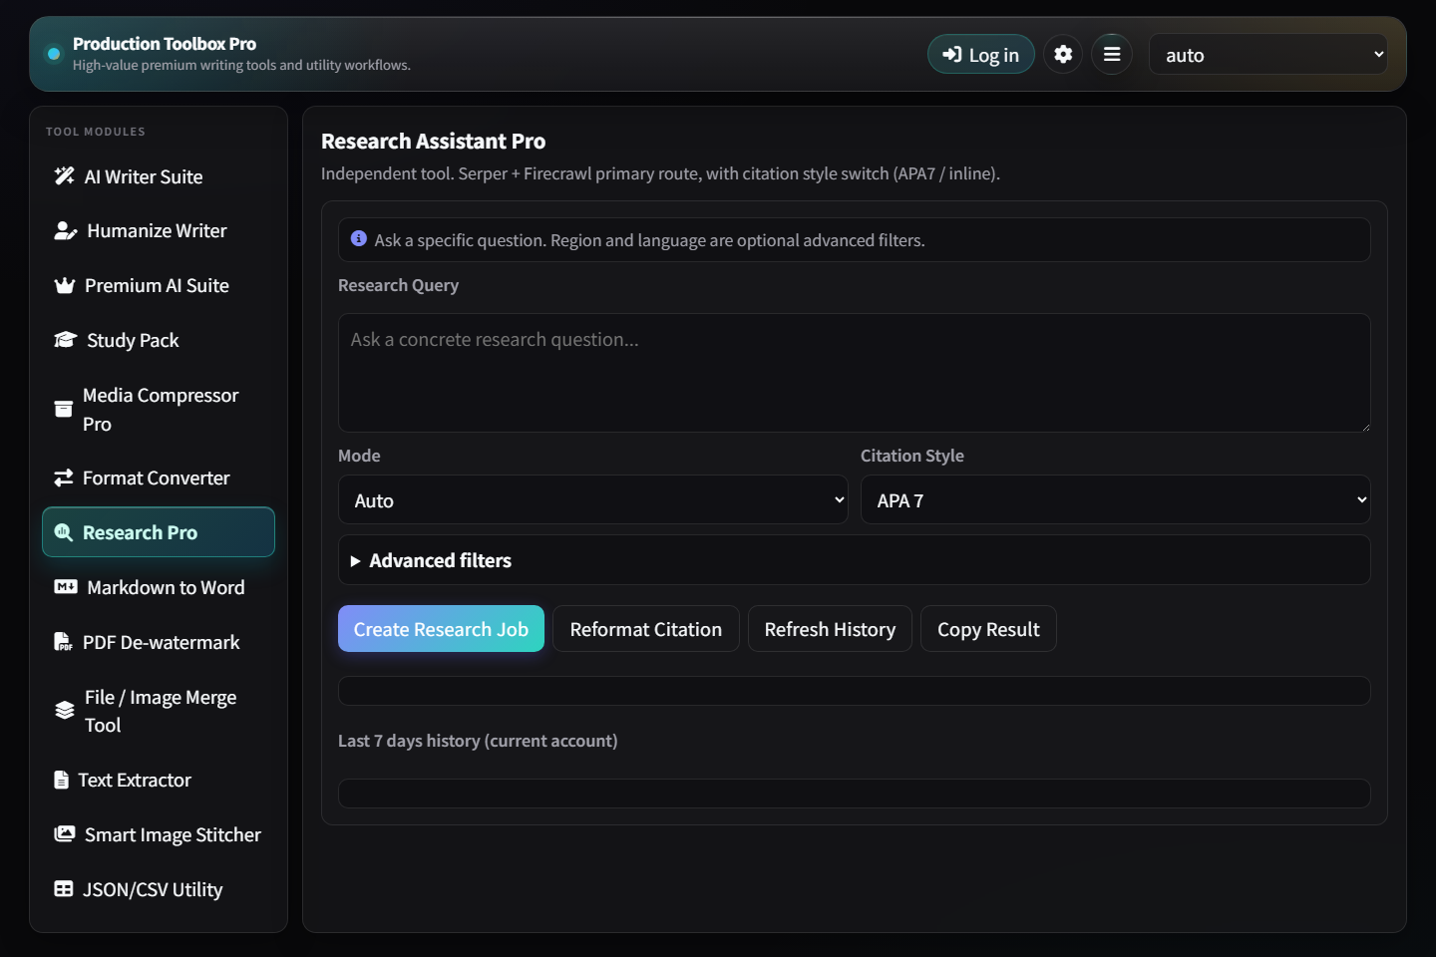Click the Text Extractor document icon
Screen dimensions: 1436x957
click(62, 780)
